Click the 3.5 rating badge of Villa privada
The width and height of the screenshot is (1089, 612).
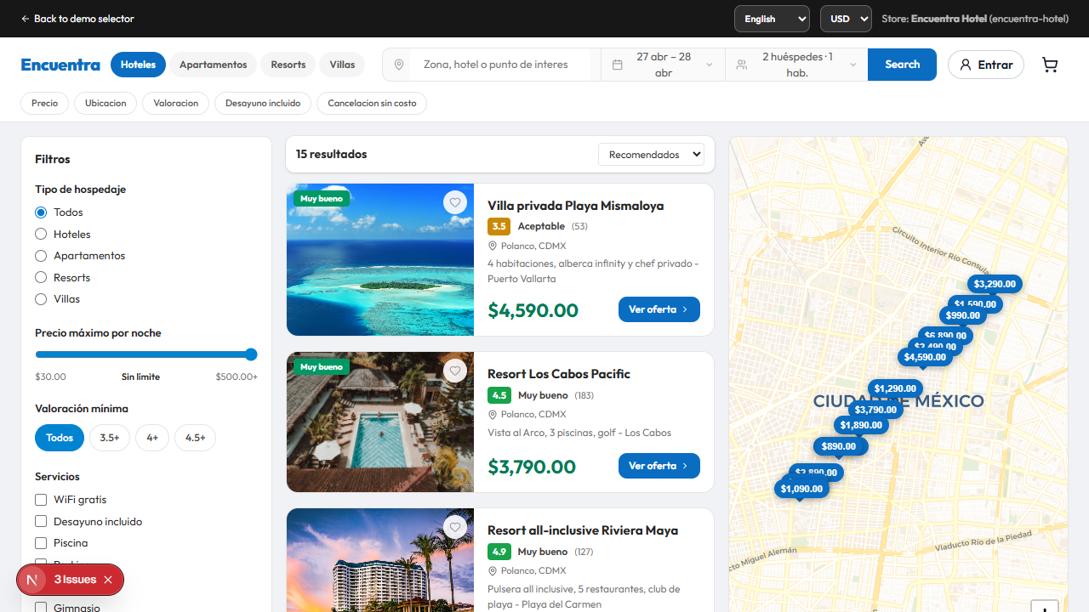coord(499,226)
